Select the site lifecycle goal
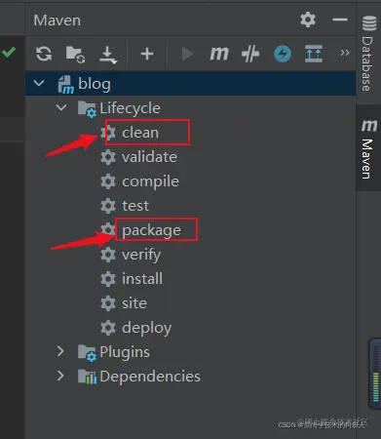381x439 pixels. click(134, 303)
